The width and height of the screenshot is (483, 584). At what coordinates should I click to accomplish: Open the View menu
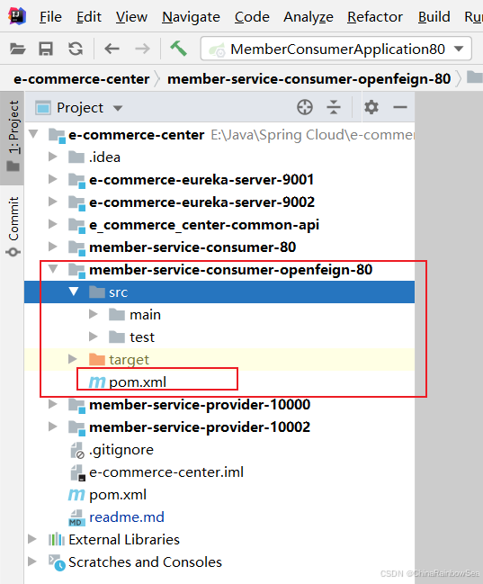pos(131,17)
